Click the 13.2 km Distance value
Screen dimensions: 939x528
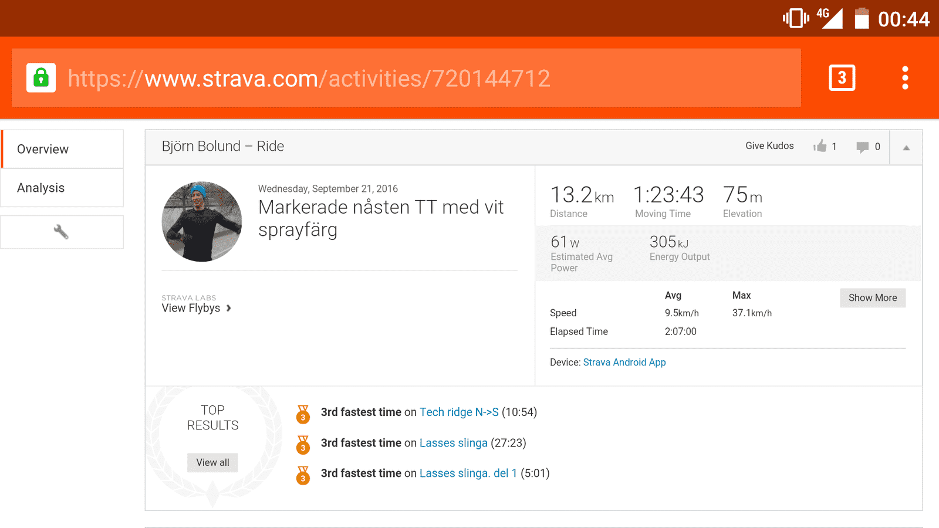pyautogui.click(x=582, y=195)
